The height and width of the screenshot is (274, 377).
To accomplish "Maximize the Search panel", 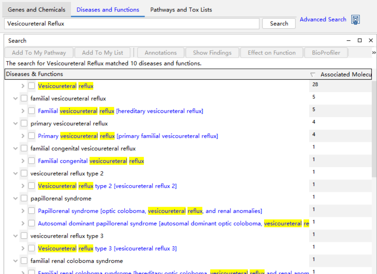I will click(x=360, y=40).
